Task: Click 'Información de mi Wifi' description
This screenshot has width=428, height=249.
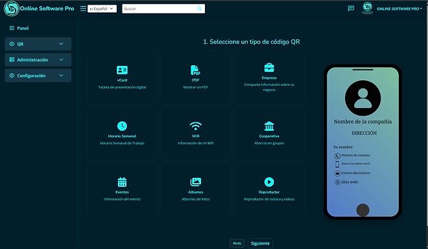Action: click(x=195, y=143)
